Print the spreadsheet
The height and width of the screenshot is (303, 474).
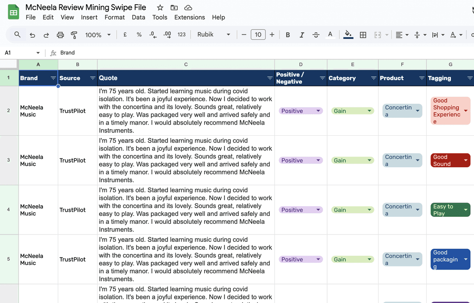point(60,35)
